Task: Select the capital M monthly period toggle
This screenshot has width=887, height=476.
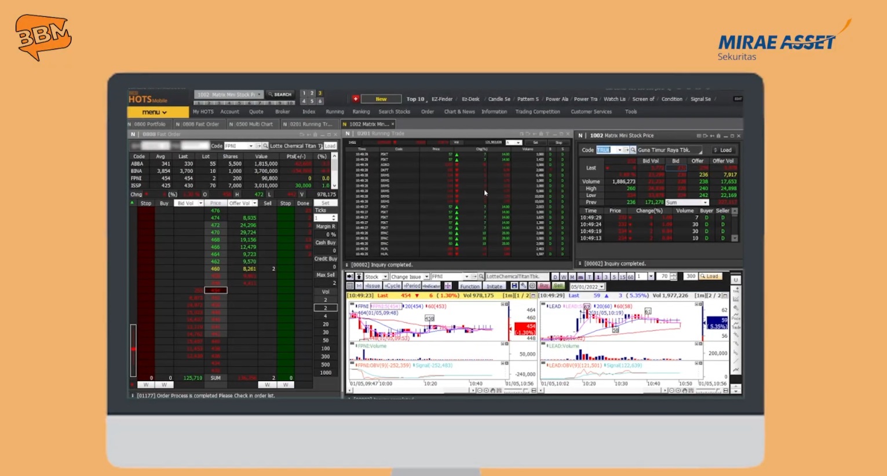Action: click(x=572, y=276)
